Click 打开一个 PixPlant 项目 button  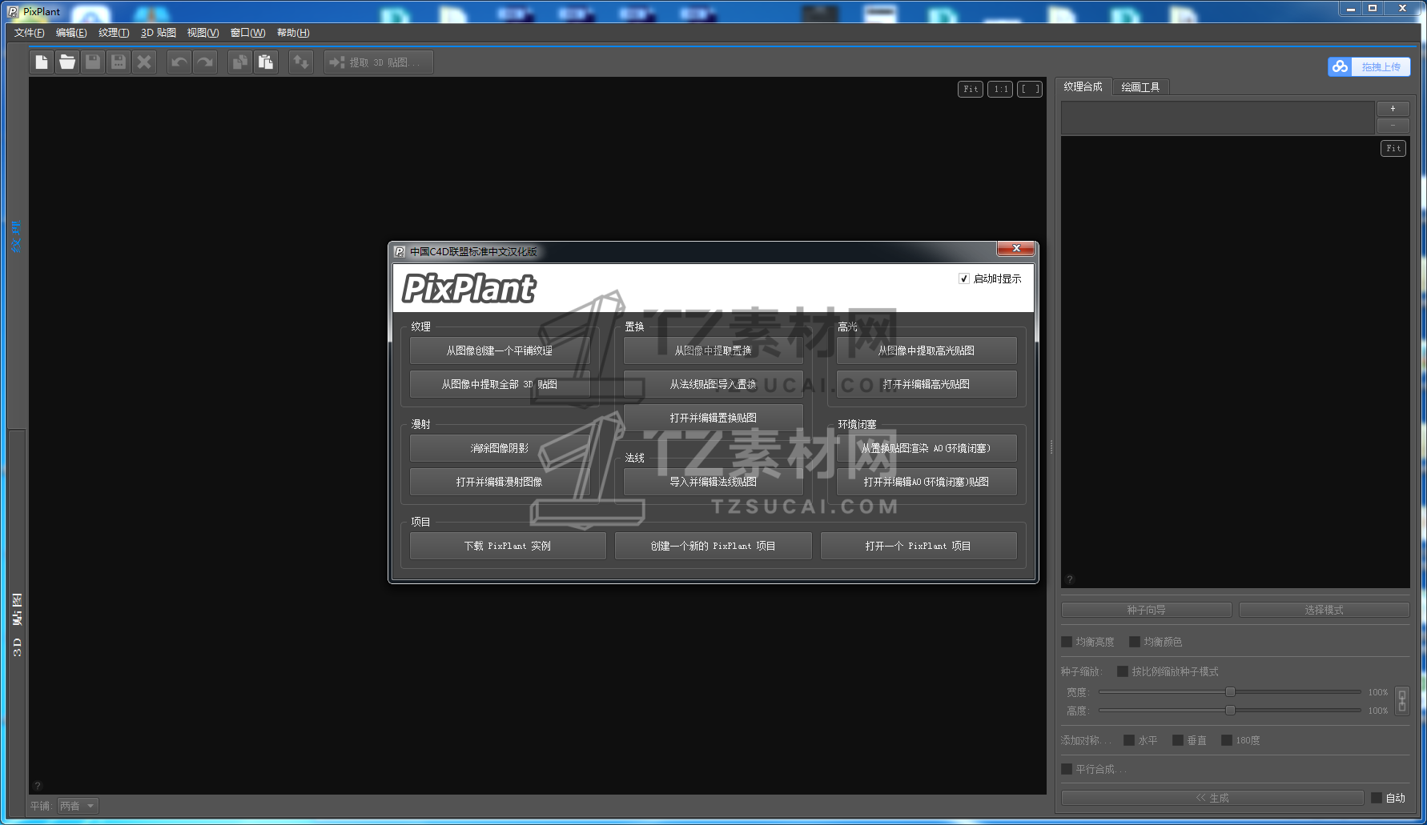[x=919, y=546]
